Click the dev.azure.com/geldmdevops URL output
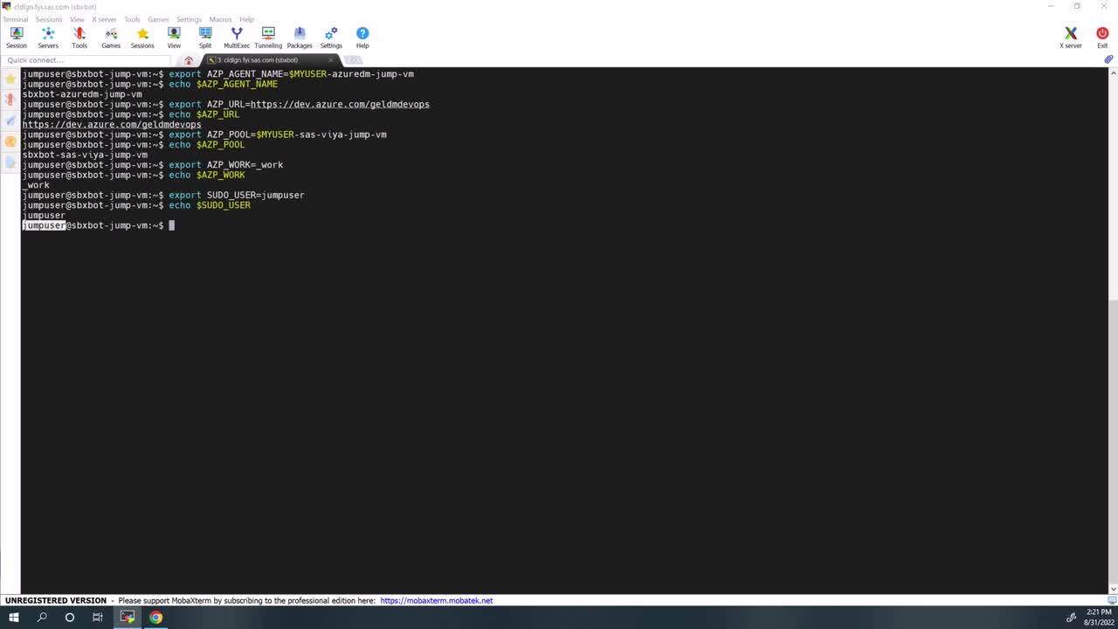This screenshot has height=629, width=1118. pyautogui.click(x=112, y=125)
